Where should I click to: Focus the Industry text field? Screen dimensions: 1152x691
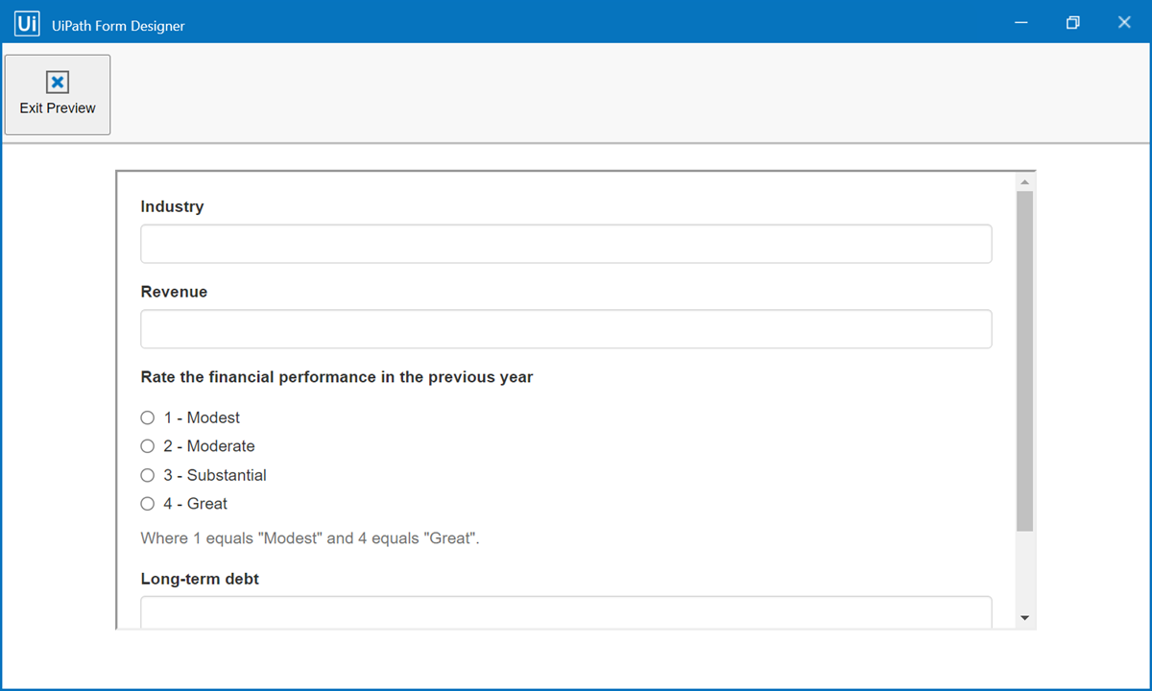pos(566,244)
